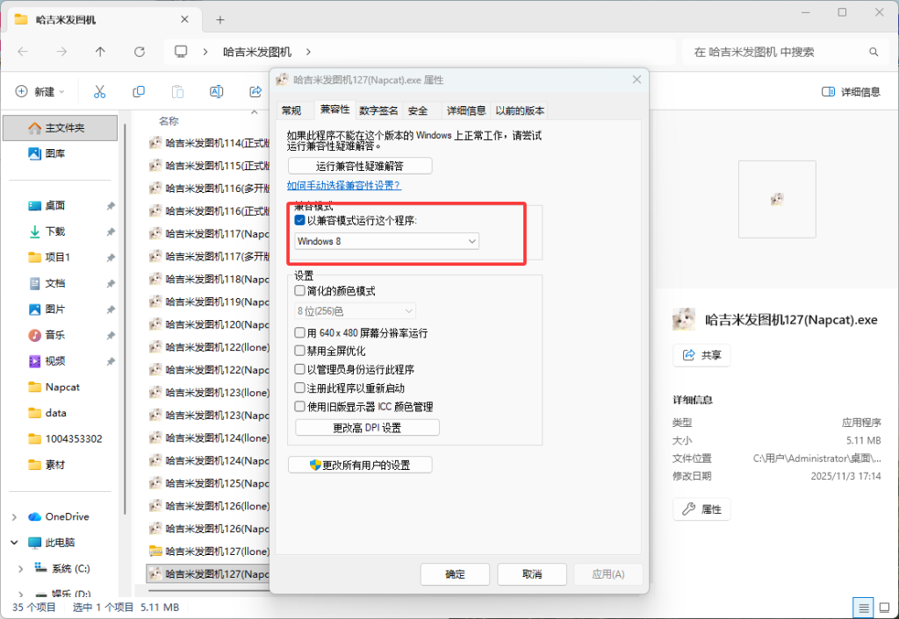Click the Rename icon in the toolbar

coord(216,90)
